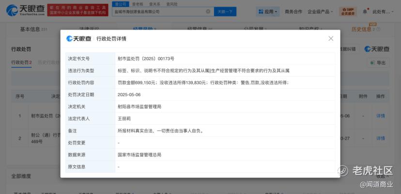Click the 处罚变更 label cell

(x=90, y=143)
